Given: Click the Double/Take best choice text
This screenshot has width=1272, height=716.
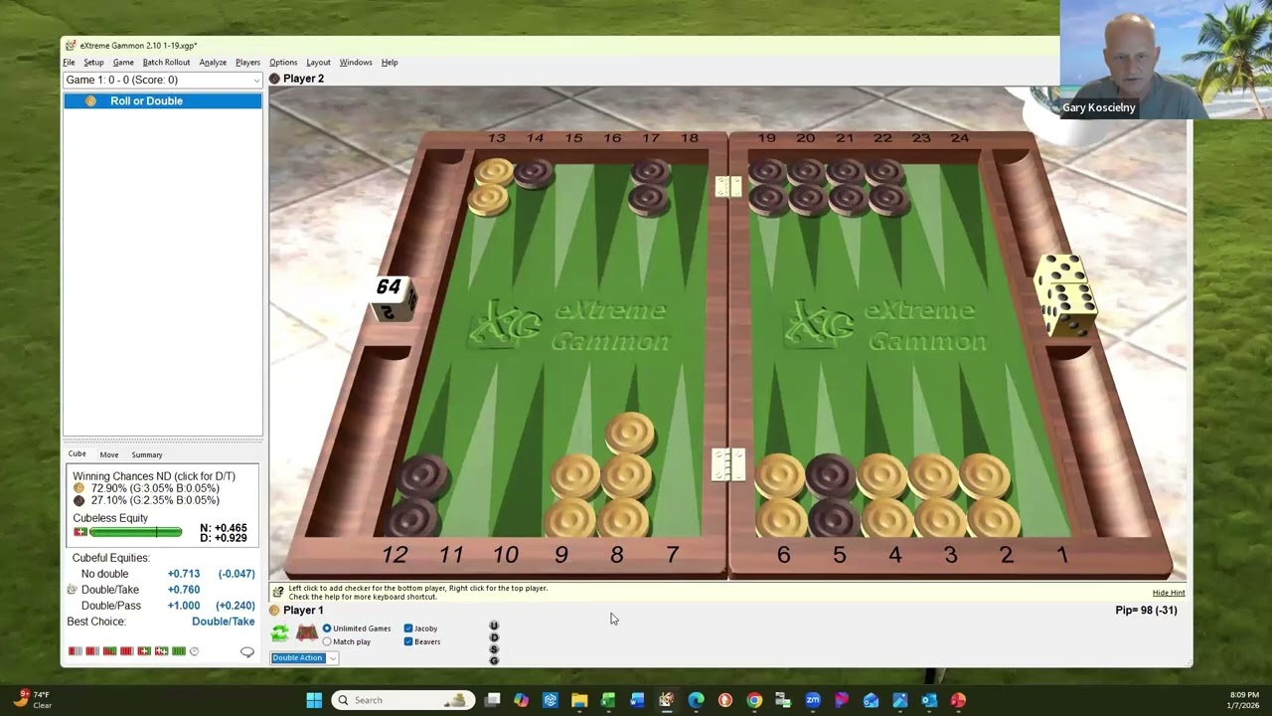Looking at the screenshot, I should tap(223, 622).
